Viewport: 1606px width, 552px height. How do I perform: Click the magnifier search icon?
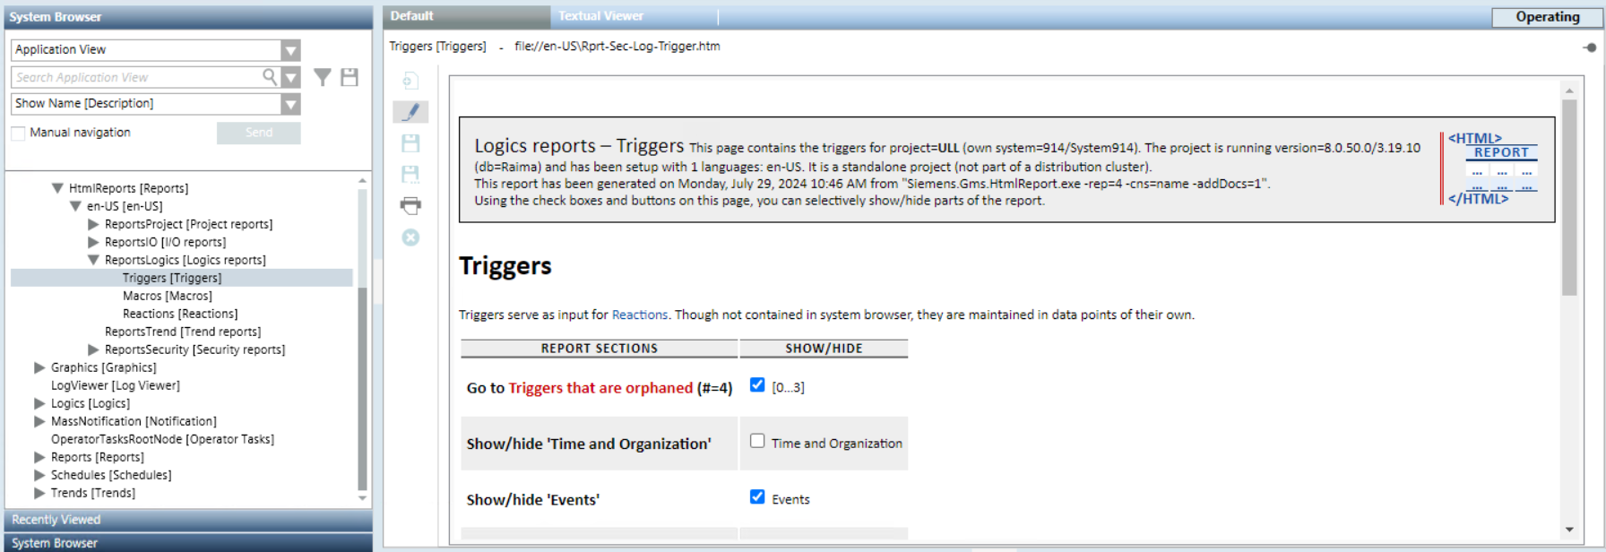(269, 77)
